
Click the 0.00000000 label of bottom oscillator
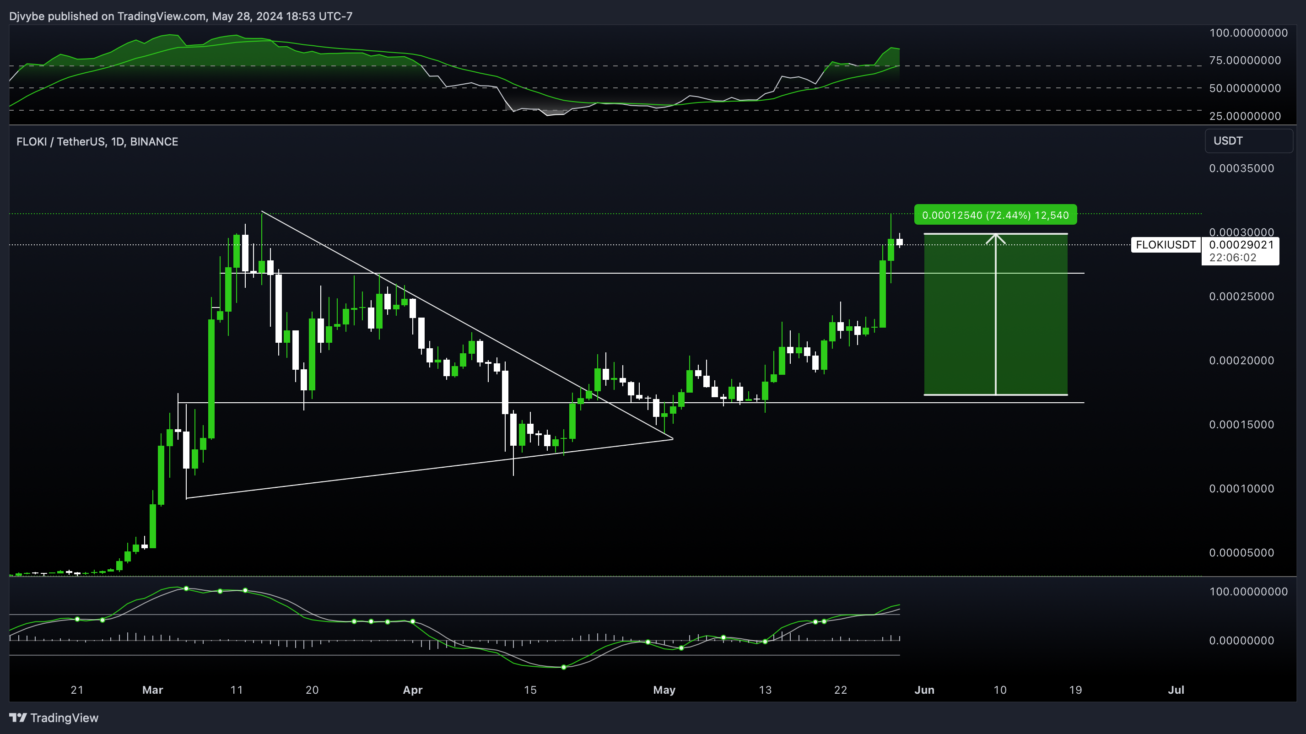point(1241,641)
